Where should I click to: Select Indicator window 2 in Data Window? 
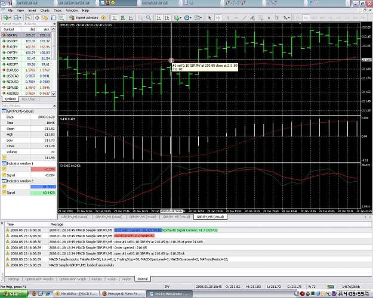pyautogui.click(x=29, y=181)
